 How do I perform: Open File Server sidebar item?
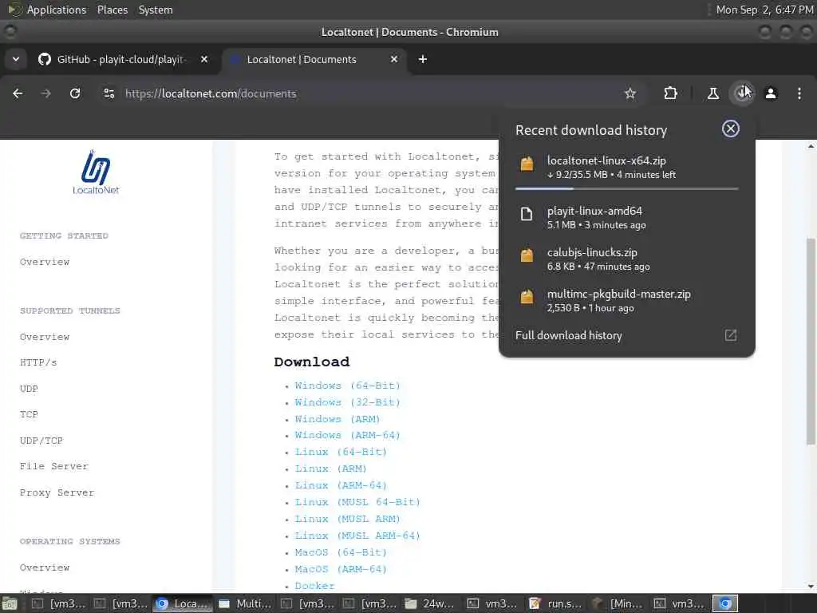pyautogui.click(x=54, y=466)
